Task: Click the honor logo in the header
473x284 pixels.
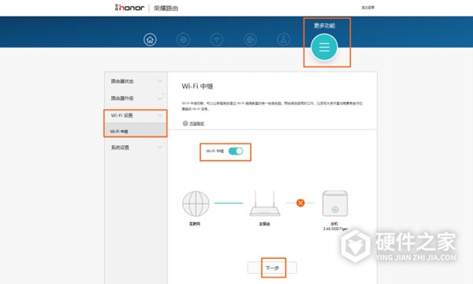Action: pos(129,8)
